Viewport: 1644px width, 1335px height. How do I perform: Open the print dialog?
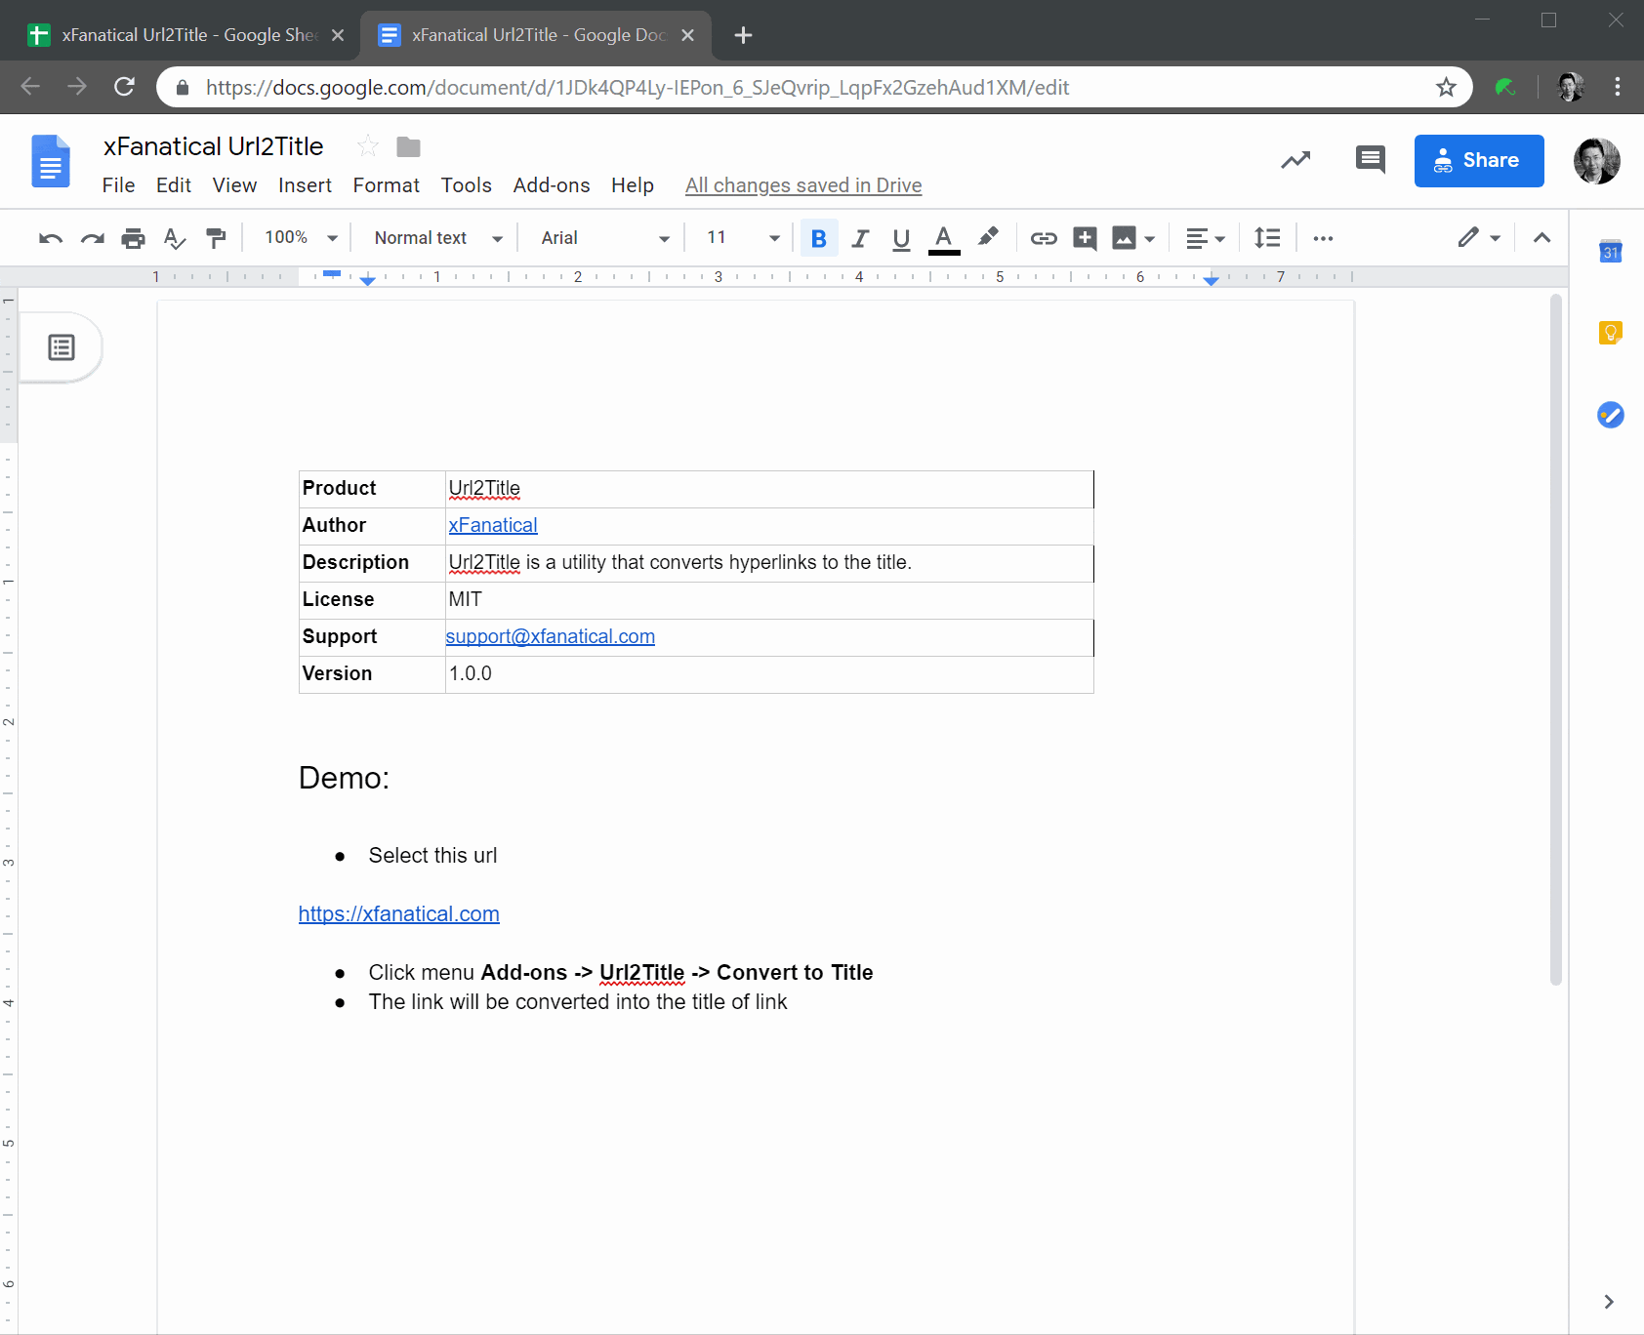tap(134, 237)
